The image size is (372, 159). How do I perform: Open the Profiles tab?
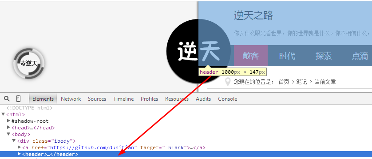click(x=149, y=99)
